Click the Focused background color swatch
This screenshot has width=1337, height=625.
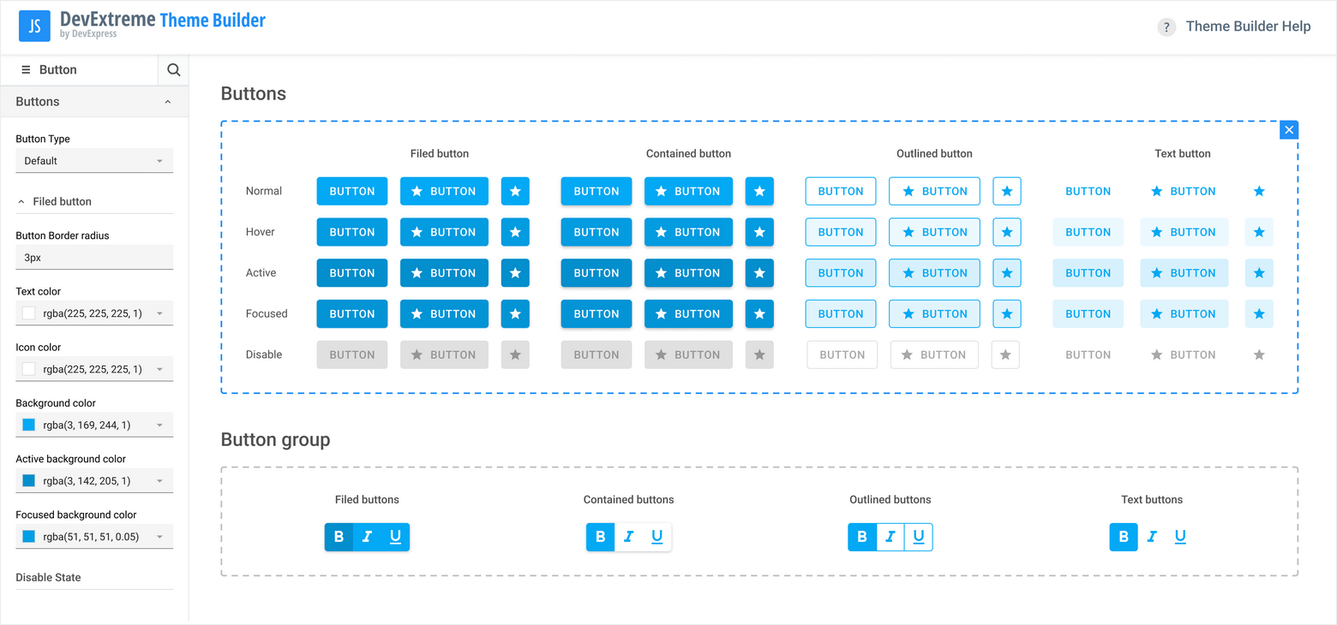[x=29, y=537]
